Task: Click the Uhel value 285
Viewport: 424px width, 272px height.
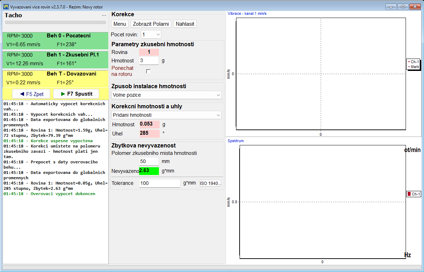Action: [149, 133]
